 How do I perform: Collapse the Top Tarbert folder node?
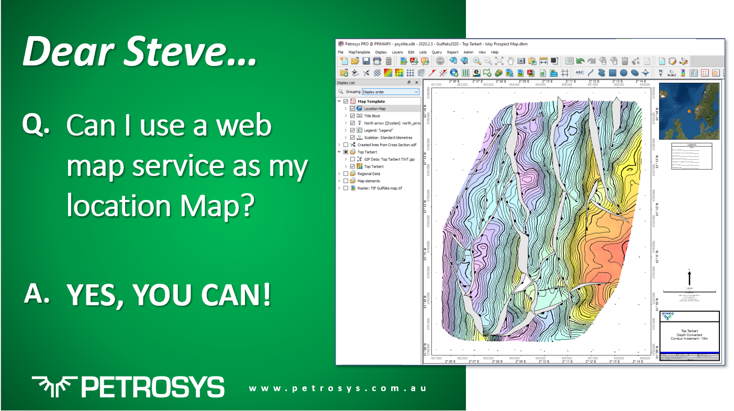339,152
